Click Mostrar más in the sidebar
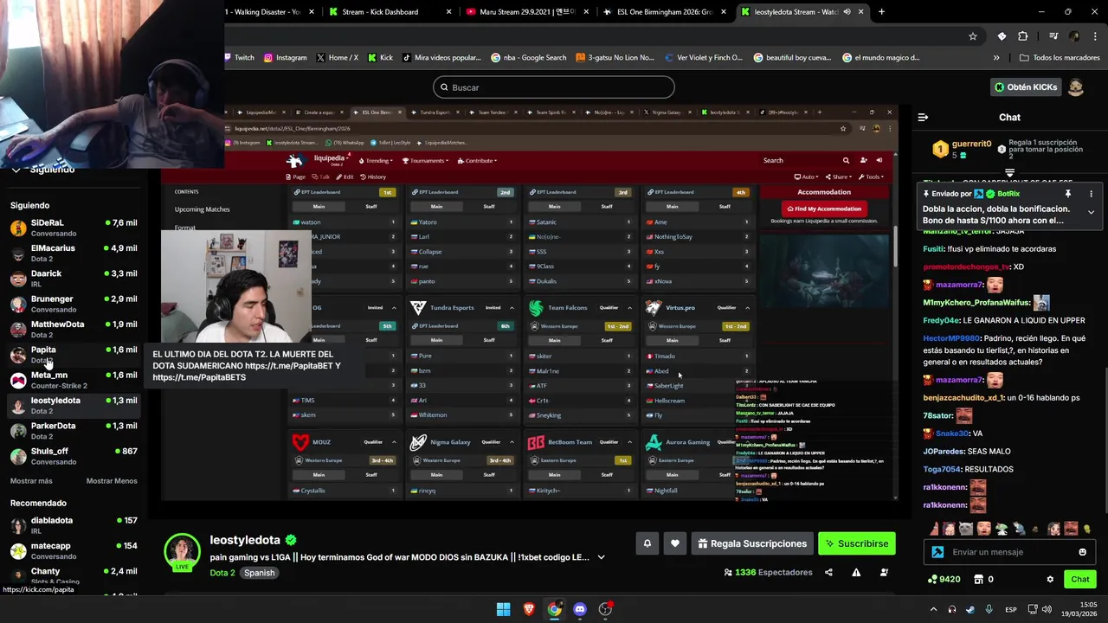 click(x=31, y=481)
